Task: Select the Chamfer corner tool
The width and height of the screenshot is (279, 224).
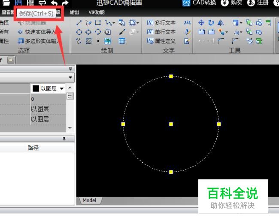Action: [x=235, y=41]
